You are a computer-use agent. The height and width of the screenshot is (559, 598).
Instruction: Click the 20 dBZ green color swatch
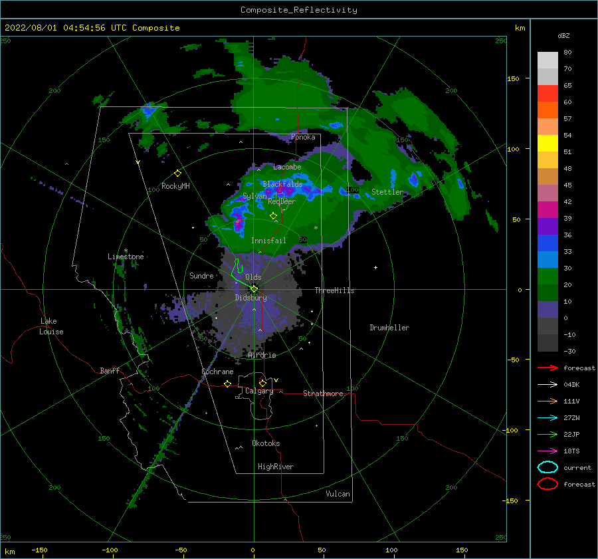pos(548,277)
